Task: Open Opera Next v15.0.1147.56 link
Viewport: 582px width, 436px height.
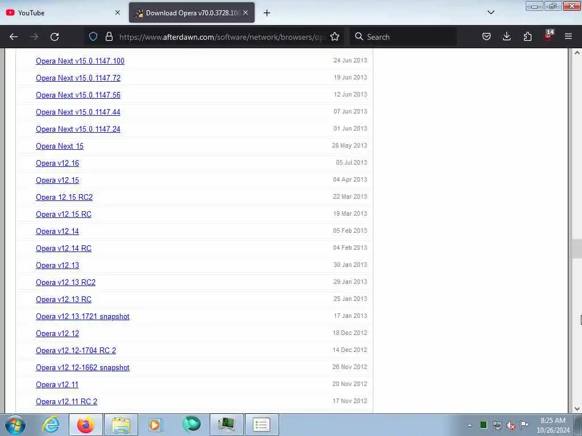Action: [x=78, y=95]
